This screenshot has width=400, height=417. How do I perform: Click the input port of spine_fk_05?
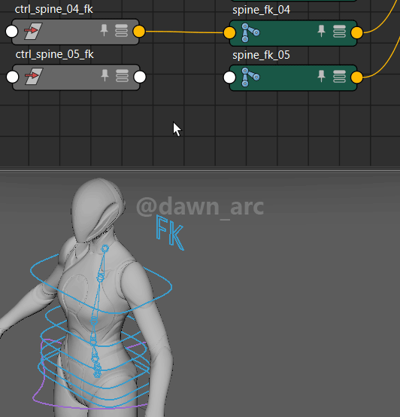pyautogui.click(x=229, y=78)
